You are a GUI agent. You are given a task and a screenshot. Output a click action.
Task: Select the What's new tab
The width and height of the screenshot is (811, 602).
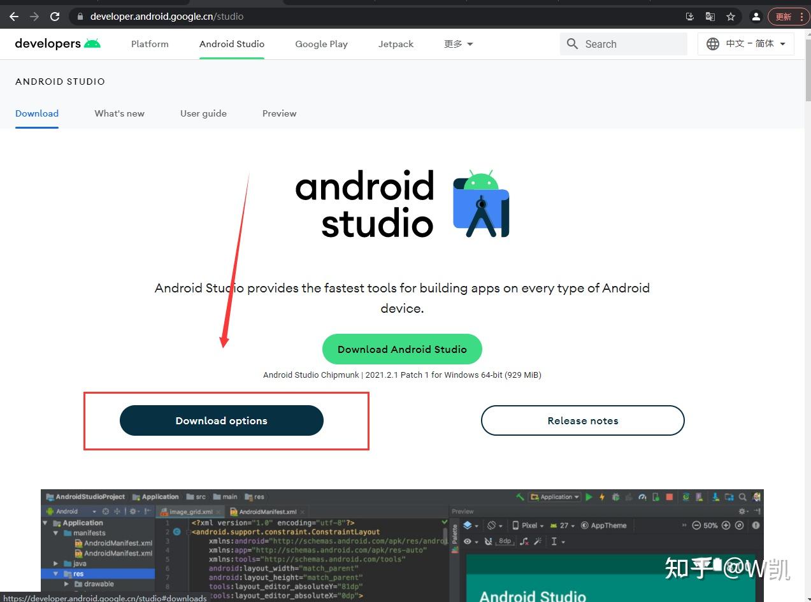pyautogui.click(x=118, y=113)
